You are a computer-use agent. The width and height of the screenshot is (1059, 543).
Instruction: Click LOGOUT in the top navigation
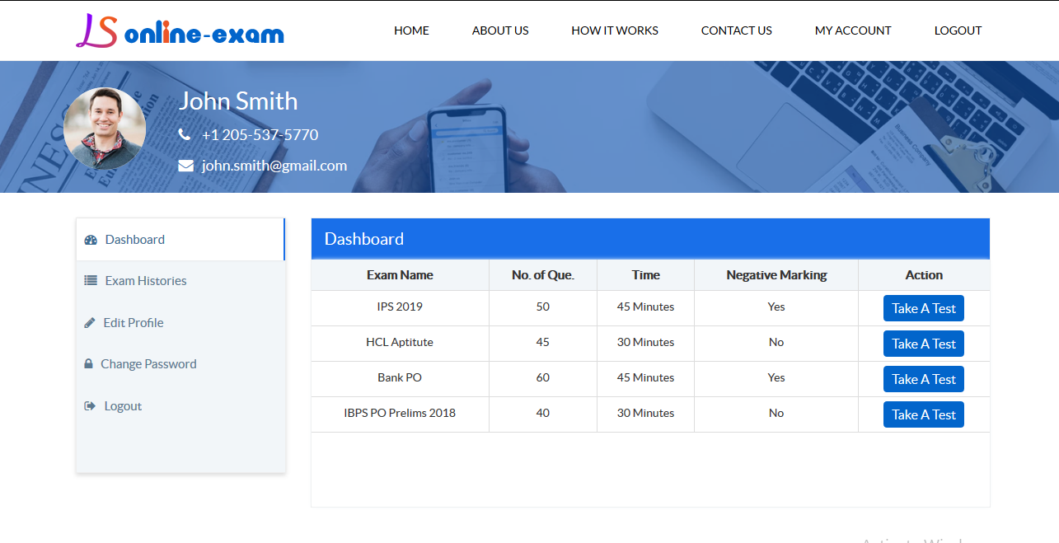click(958, 30)
